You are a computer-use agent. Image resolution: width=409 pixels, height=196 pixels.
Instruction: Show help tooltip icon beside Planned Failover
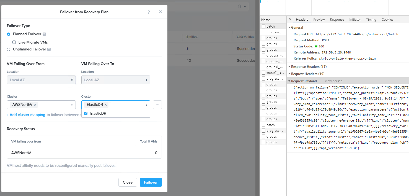pos(44,34)
